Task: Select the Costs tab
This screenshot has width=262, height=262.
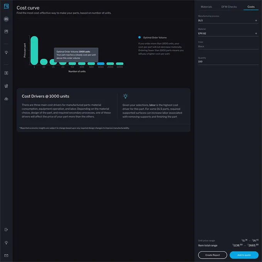Action: 251,7
